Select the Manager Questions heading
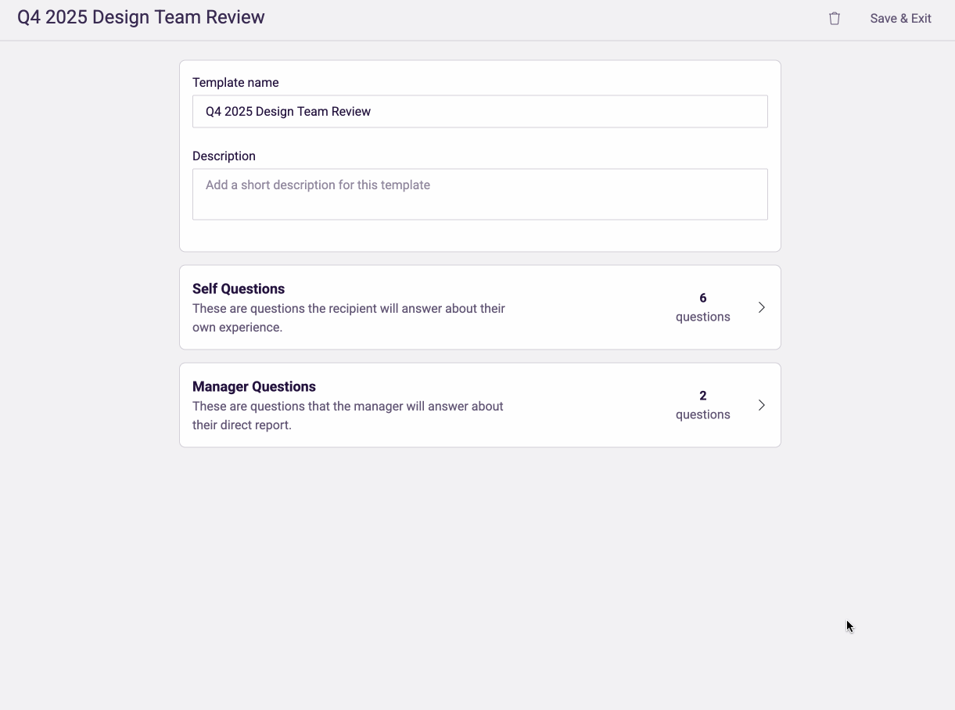The width and height of the screenshot is (955, 710). (x=254, y=386)
